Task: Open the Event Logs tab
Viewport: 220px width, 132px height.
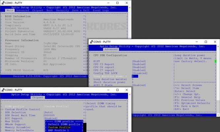Action: tap(101, 10)
